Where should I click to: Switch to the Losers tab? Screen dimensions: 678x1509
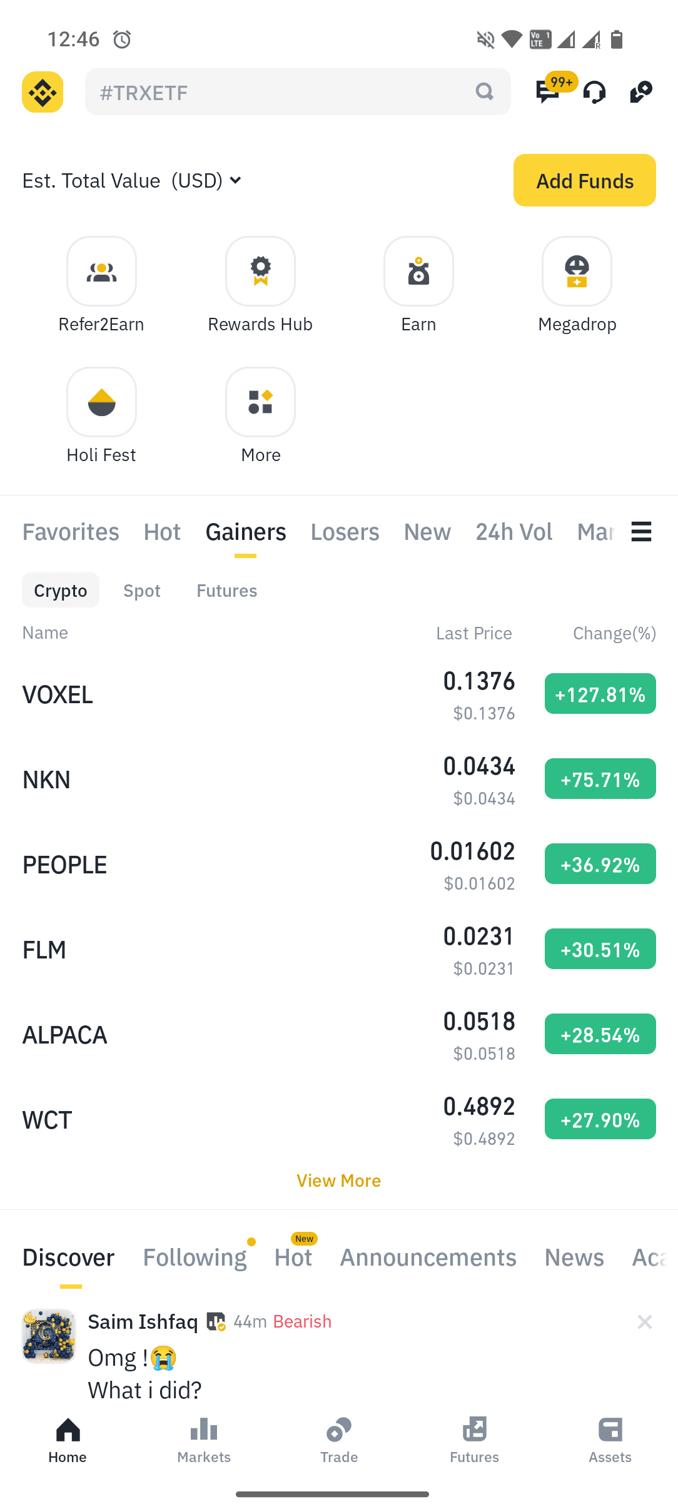coord(345,532)
